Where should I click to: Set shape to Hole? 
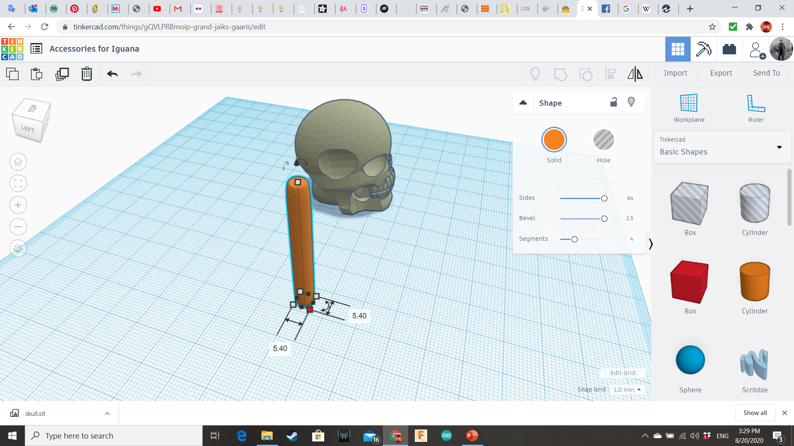[x=604, y=140]
